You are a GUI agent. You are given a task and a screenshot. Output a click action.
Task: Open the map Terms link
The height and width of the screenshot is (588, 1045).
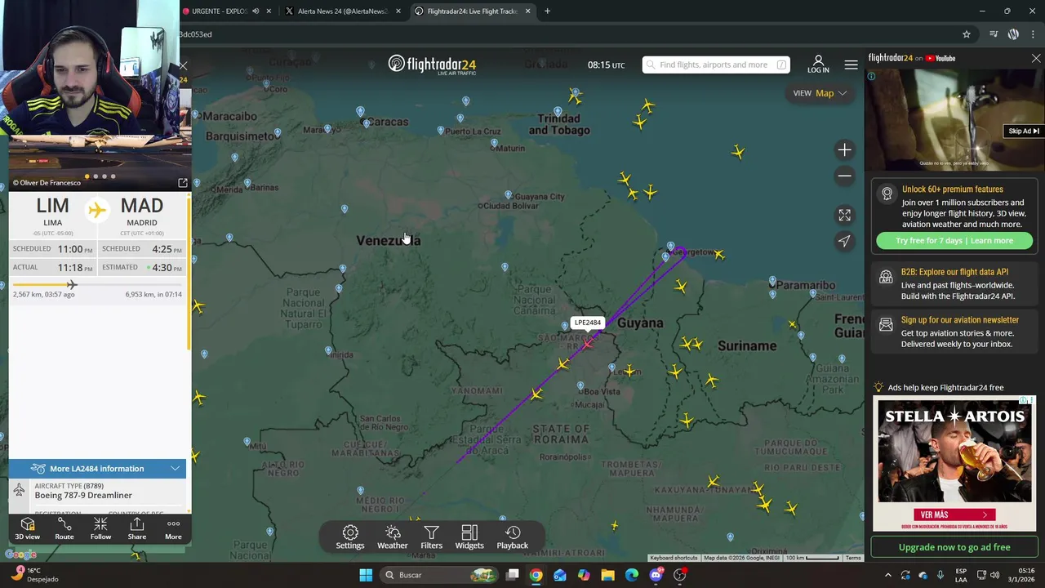pos(853,558)
